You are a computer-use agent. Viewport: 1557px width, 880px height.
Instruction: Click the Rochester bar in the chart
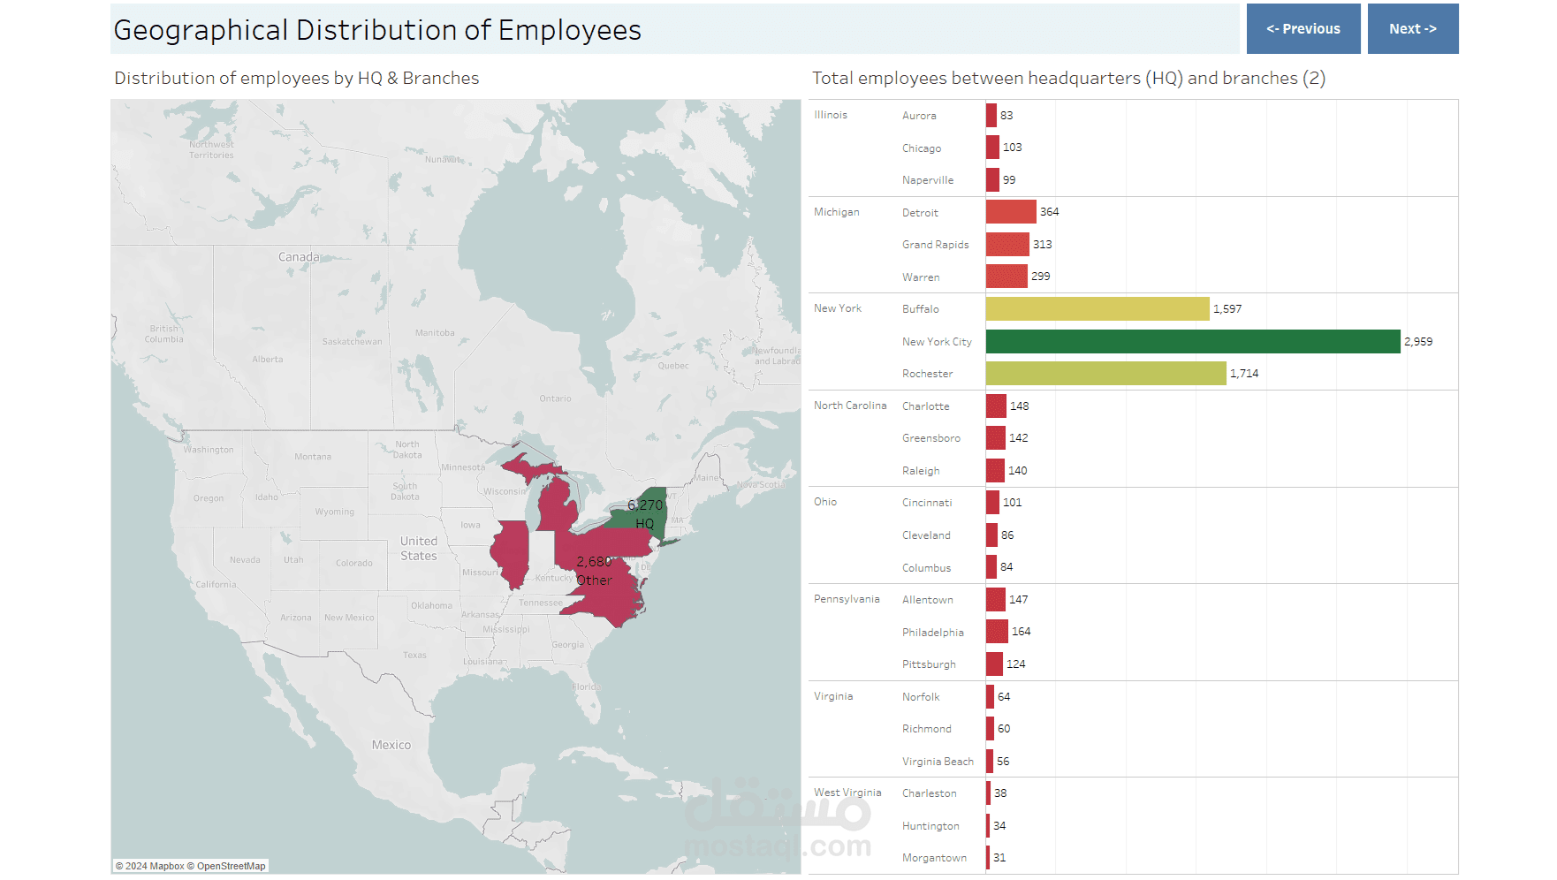(x=1106, y=373)
